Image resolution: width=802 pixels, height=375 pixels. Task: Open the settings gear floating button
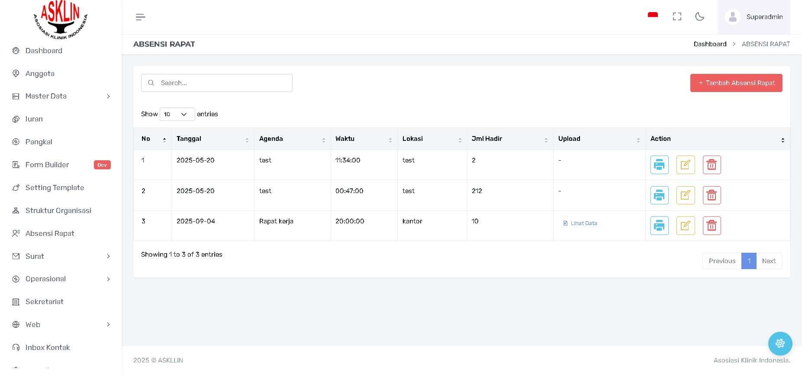click(780, 343)
